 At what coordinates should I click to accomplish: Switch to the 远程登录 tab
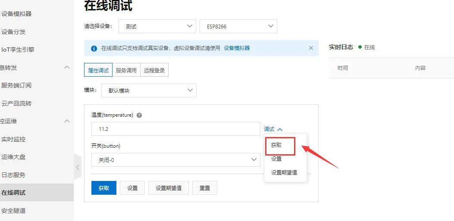point(154,70)
